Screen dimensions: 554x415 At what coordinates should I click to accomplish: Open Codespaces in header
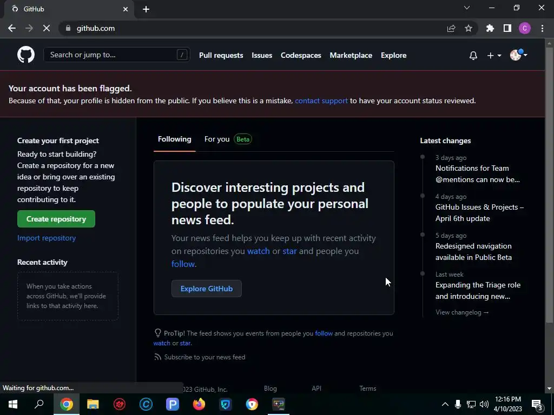click(301, 56)
